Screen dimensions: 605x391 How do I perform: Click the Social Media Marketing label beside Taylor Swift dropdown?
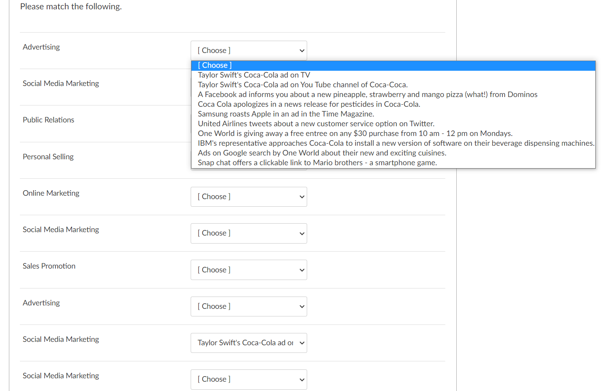(x=61, y=339)
